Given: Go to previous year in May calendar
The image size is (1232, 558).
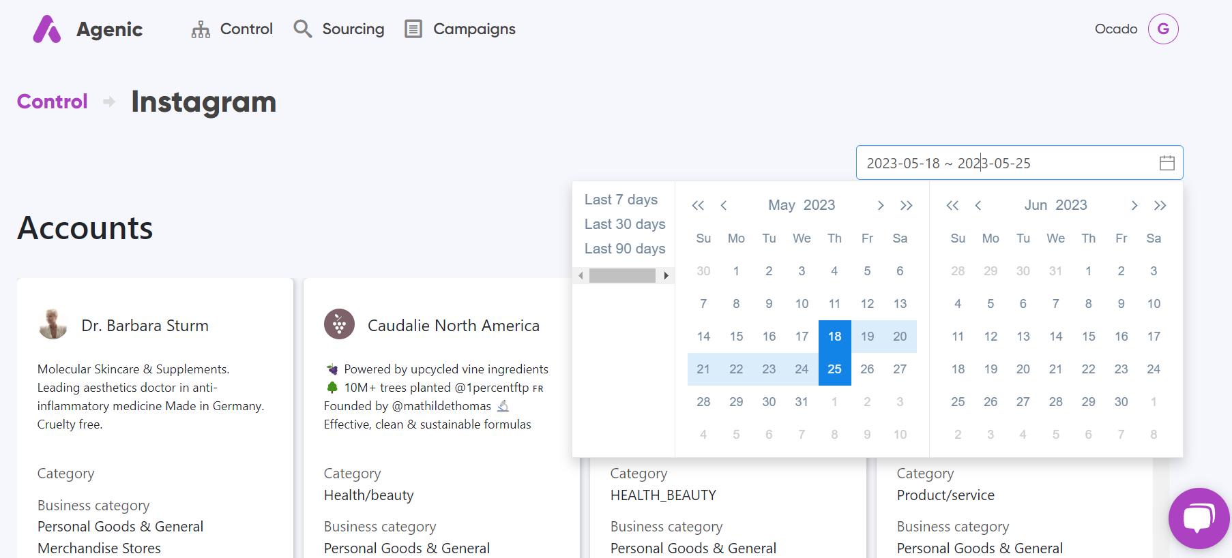Looking at the screenshot, I should pyautogui.click(x=697, y=206).
